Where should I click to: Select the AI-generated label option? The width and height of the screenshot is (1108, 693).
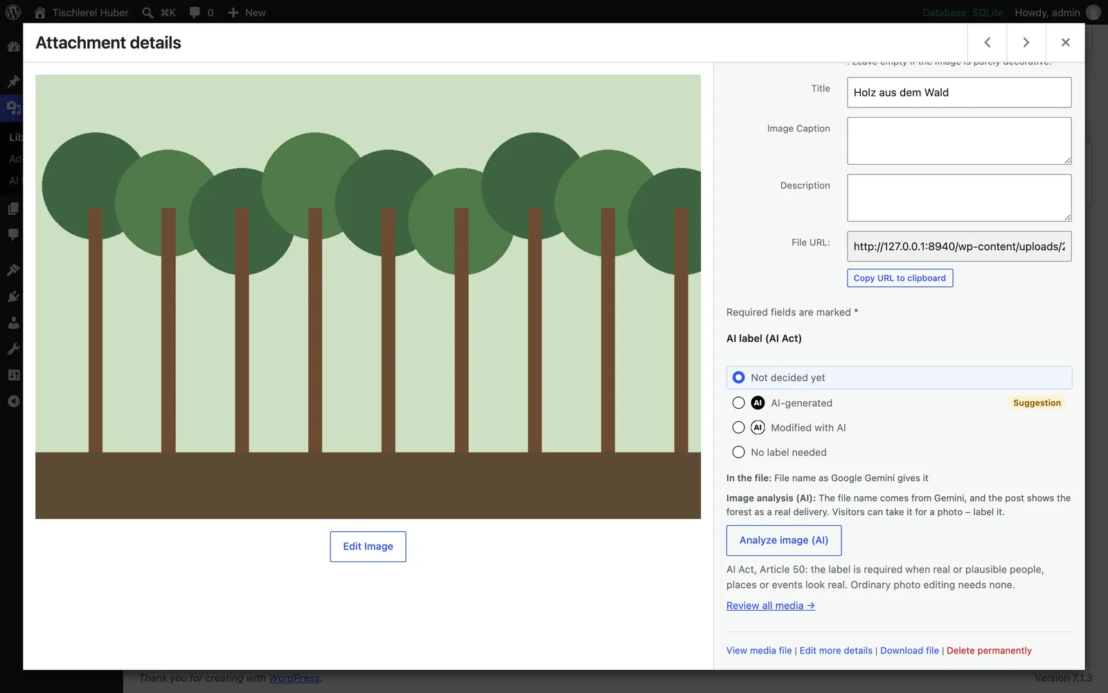click(899, 403)
